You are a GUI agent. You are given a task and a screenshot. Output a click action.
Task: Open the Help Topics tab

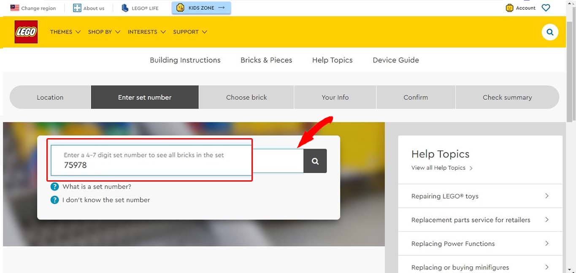[333, 60]
